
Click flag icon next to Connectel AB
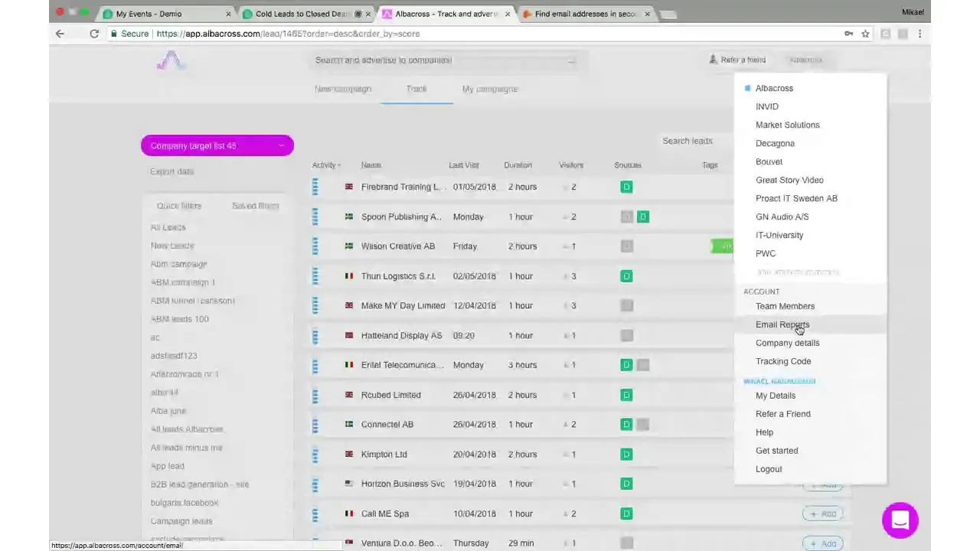[x=349, y=425]
